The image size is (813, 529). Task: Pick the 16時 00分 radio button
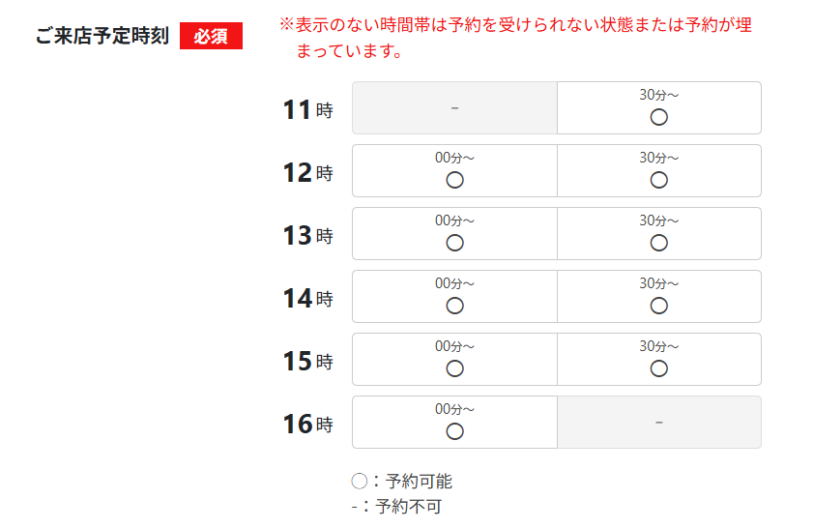tap(455, 431)
